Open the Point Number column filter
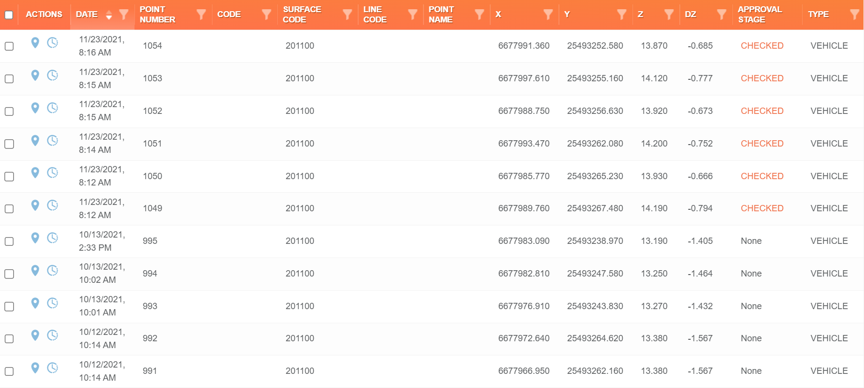Viewport: 864px width, 388px height. tap(201, 15)
